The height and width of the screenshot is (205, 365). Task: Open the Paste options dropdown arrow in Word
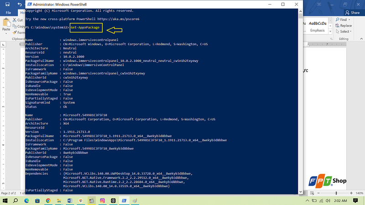pos(6,34)
